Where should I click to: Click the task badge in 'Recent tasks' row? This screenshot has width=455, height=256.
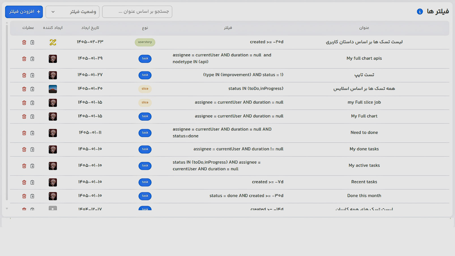click(145, 182)
